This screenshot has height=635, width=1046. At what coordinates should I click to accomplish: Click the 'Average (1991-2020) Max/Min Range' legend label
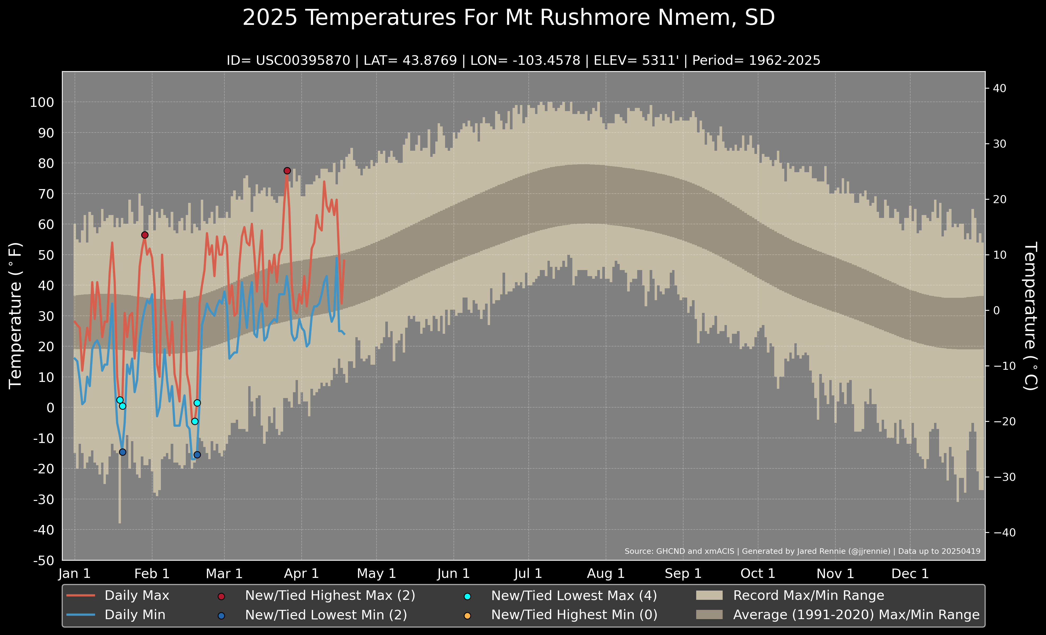[x=856, y=615]
